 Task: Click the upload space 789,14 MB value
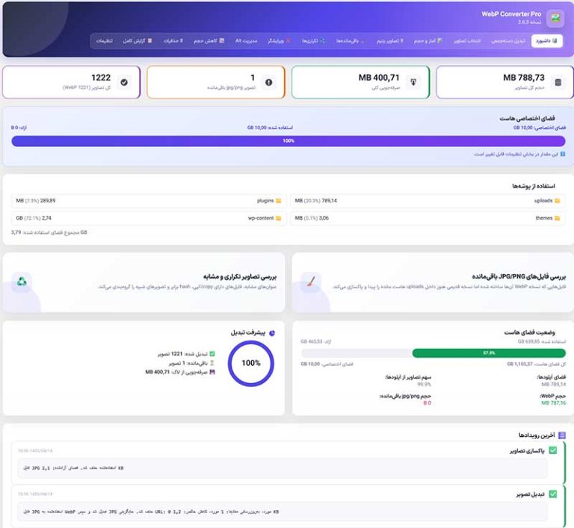[x=554, y=384]
